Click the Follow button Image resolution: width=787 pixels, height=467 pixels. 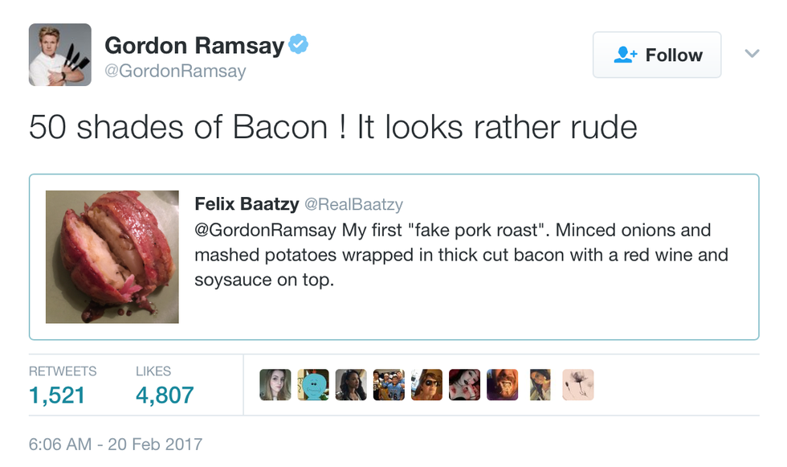pyautogui.click(x=656, y=55)
